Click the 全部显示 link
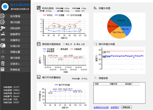This screenshot has width=153, height=110. pyautogui.click(x=115, y=107)
